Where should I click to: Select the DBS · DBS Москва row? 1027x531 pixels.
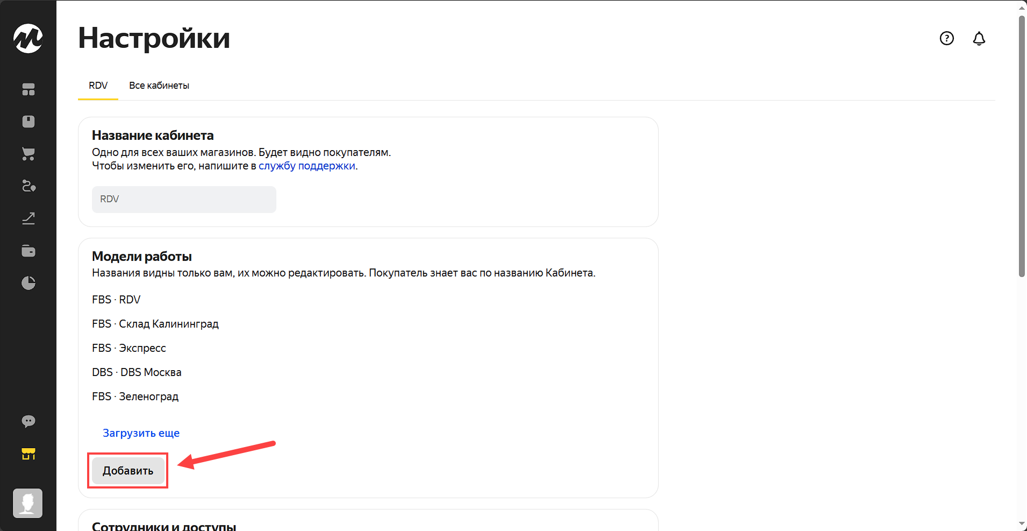(137, 372)
